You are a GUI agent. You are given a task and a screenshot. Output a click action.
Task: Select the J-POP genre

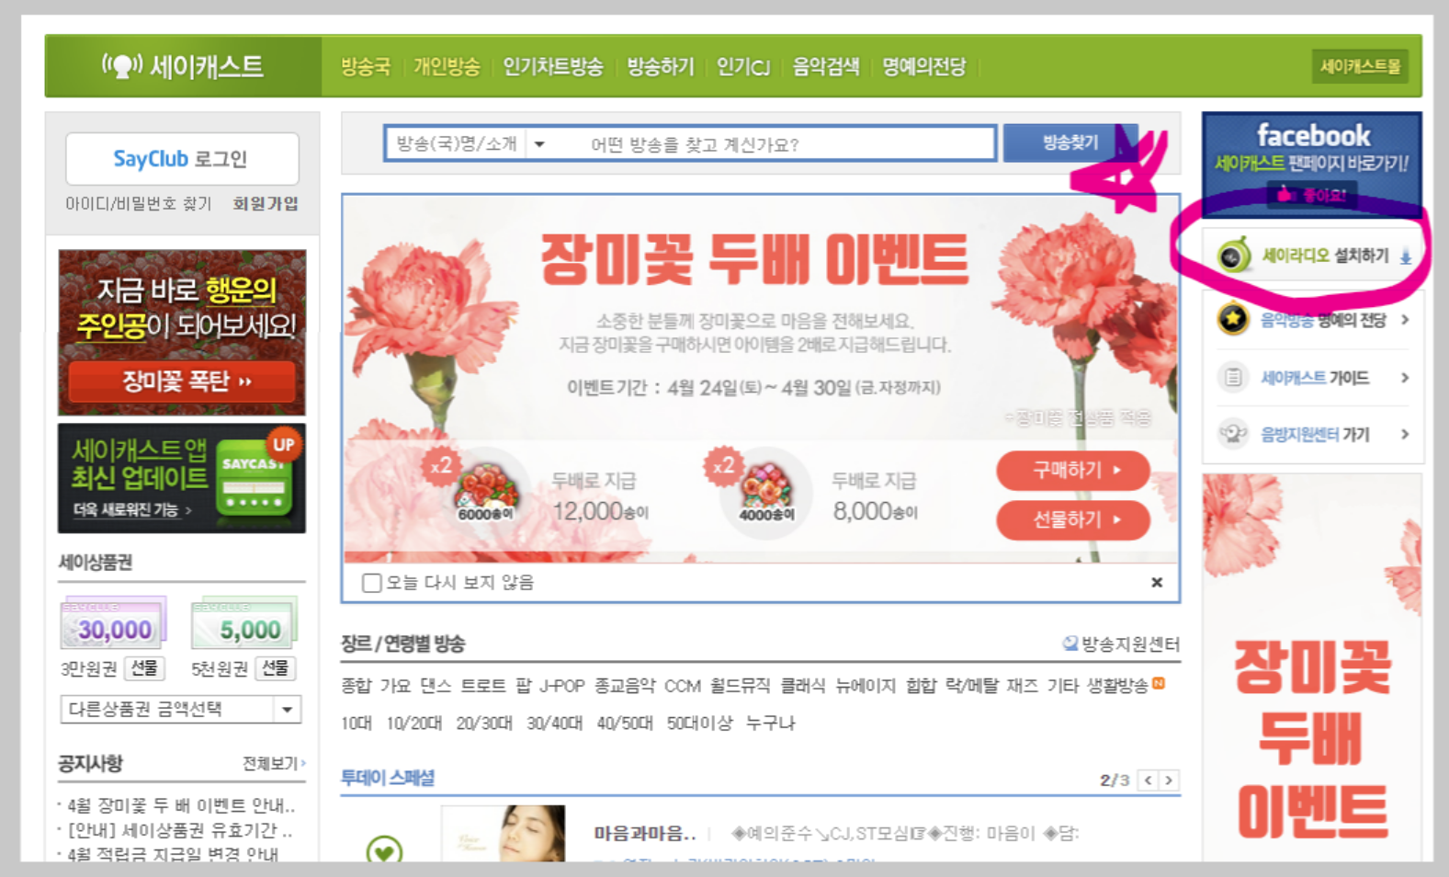click(562, 686)
